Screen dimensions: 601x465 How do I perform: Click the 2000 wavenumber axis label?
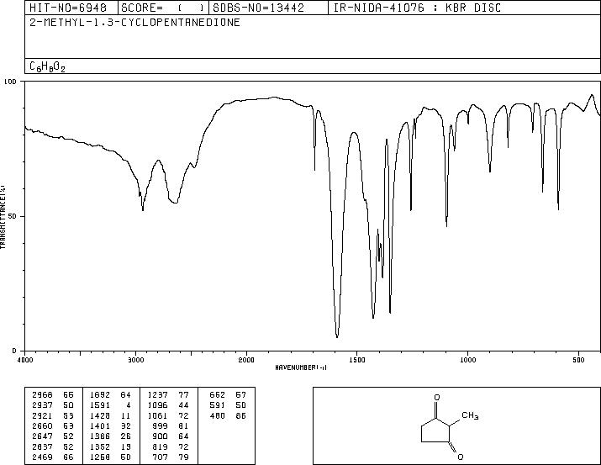pyautogui.click(x=246, y=360)
